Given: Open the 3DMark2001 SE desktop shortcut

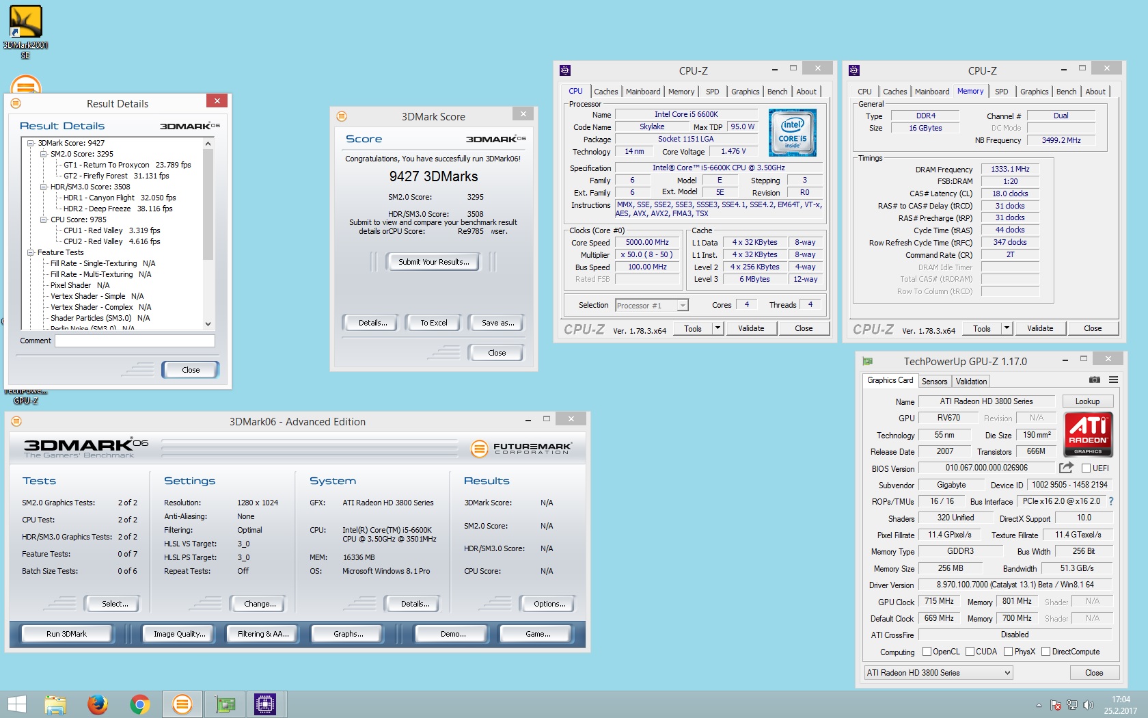Looking at the screenshot, I should [x=25, y=31].
